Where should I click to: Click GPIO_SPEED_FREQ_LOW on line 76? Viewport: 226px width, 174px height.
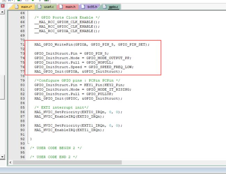pyautogui.click(x=110, y=67)
